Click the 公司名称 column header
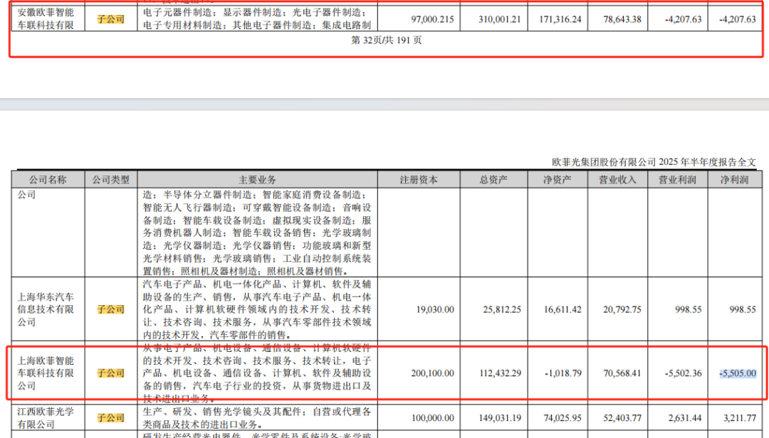 tap(47, 180)
